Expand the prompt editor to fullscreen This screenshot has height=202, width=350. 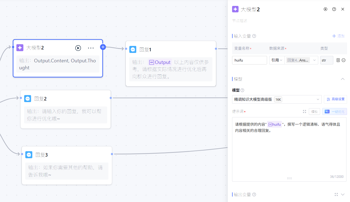[x=304, y=111]
